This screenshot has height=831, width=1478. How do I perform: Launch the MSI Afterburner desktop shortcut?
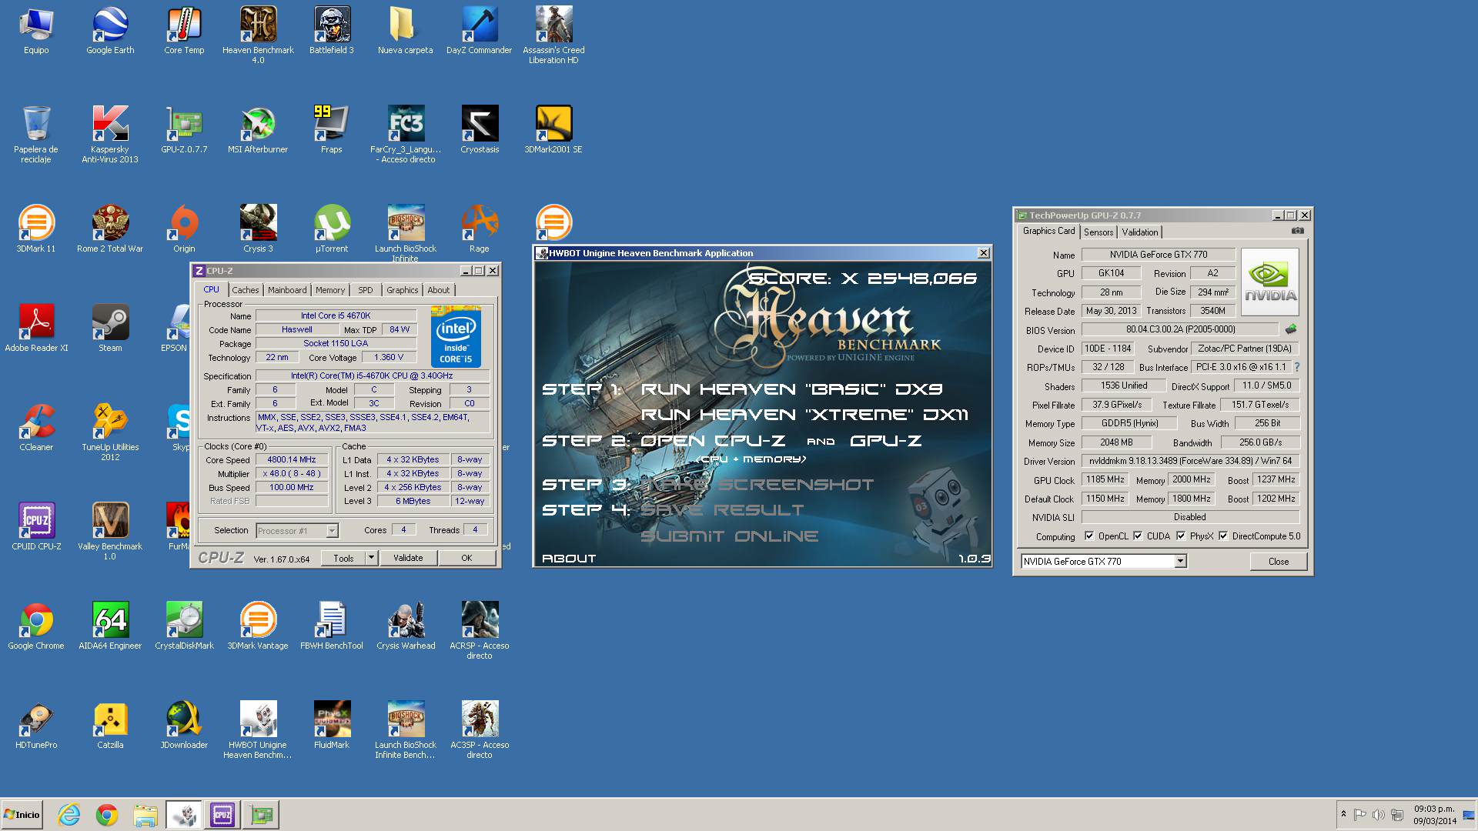coord(258,129)
